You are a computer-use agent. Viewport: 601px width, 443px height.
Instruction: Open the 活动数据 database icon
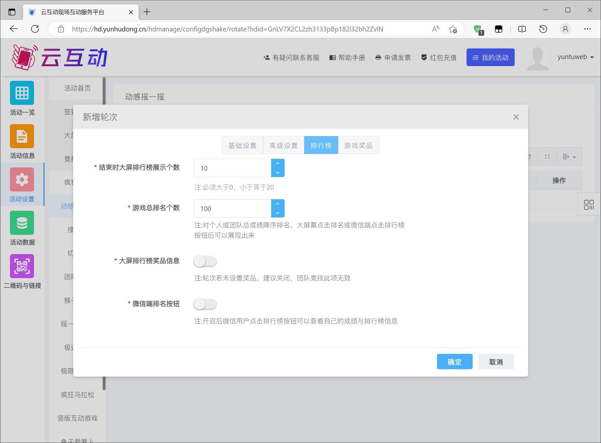coord(22,223)
